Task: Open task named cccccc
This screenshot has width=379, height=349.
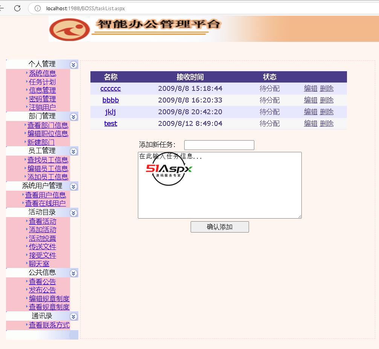Action: point(110,89)
